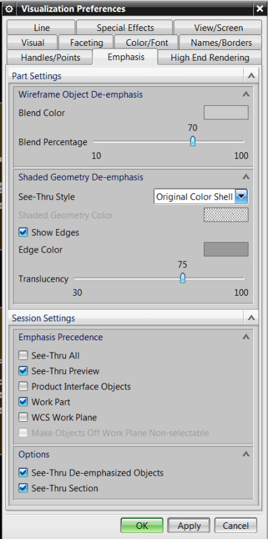Open the High End Rendering tab
Screen dimensions: 268x539
point(210,57)
